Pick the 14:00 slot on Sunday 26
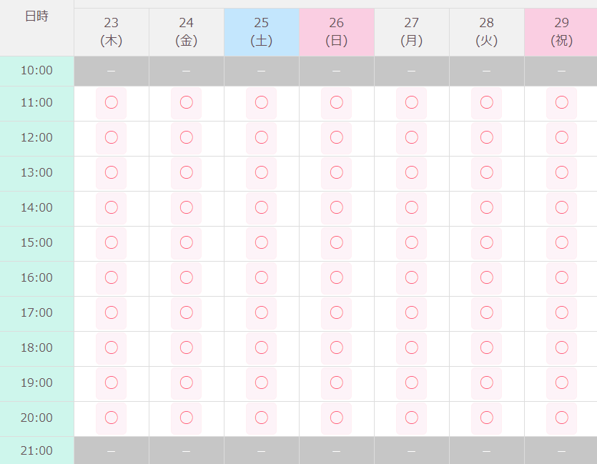This screenshot has width=597, height=464. click(336, 207)
